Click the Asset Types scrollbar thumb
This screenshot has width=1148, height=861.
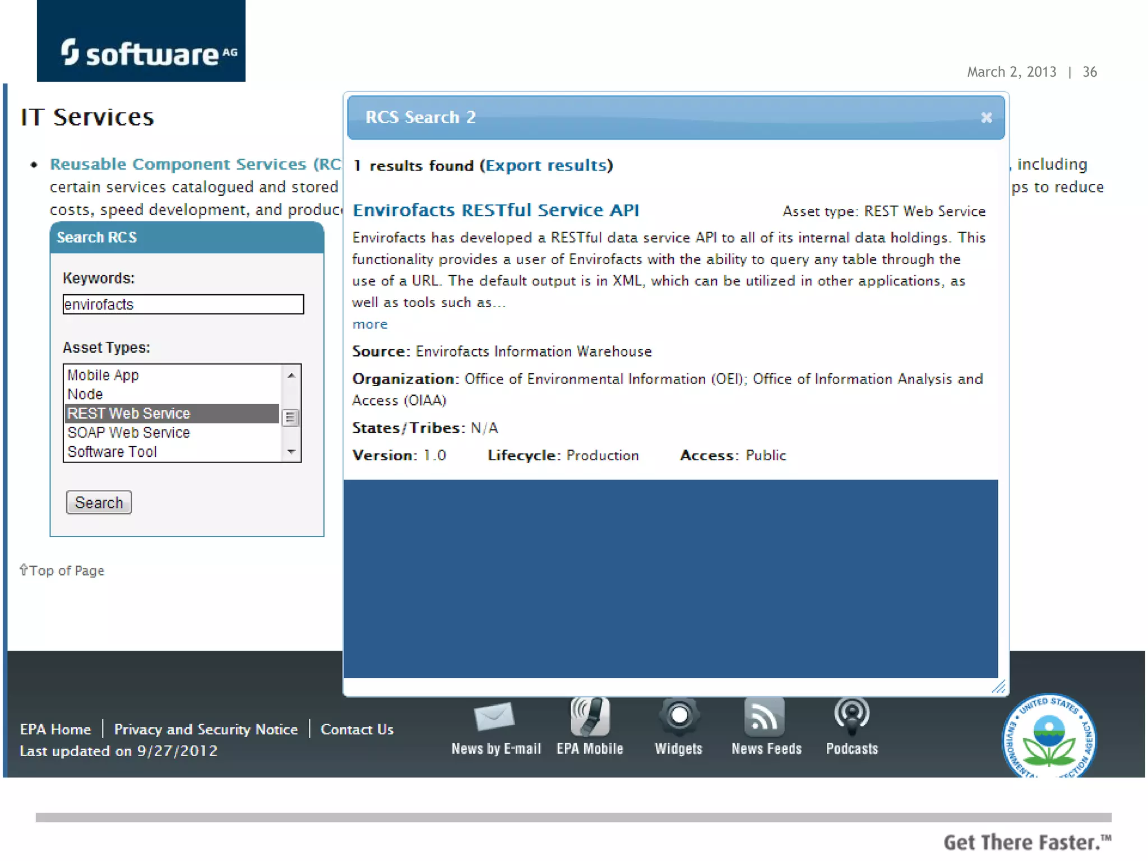pos(290,418)
